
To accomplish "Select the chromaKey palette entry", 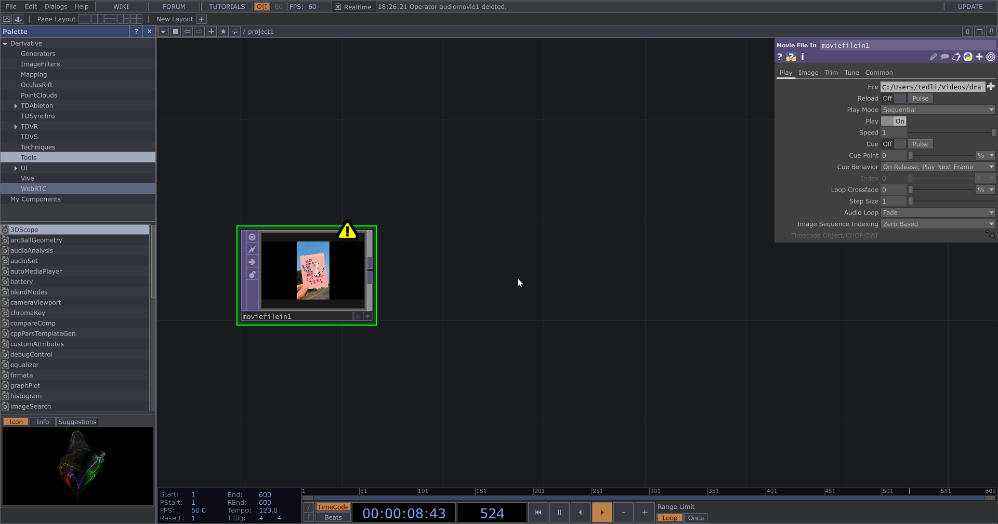I will click(x=29, y=313).
